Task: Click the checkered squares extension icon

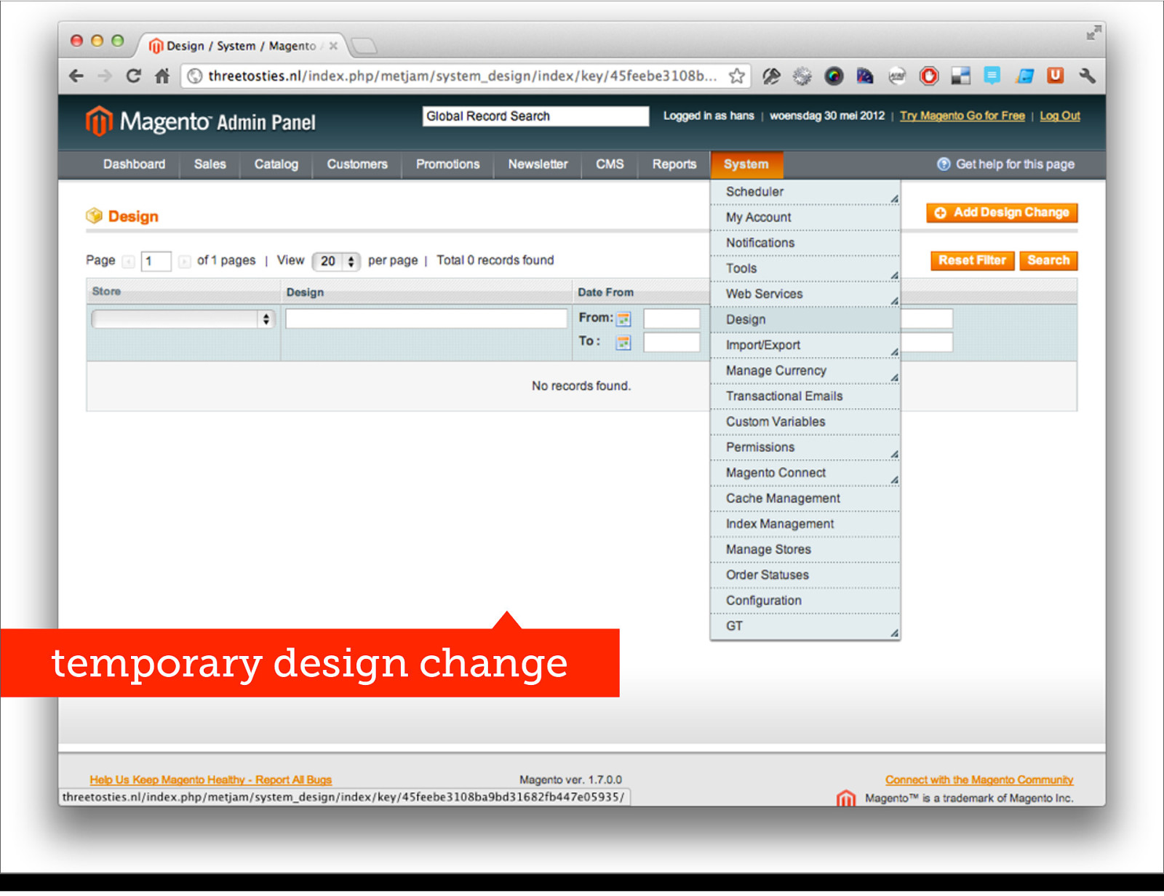Action: coord(961,76)
